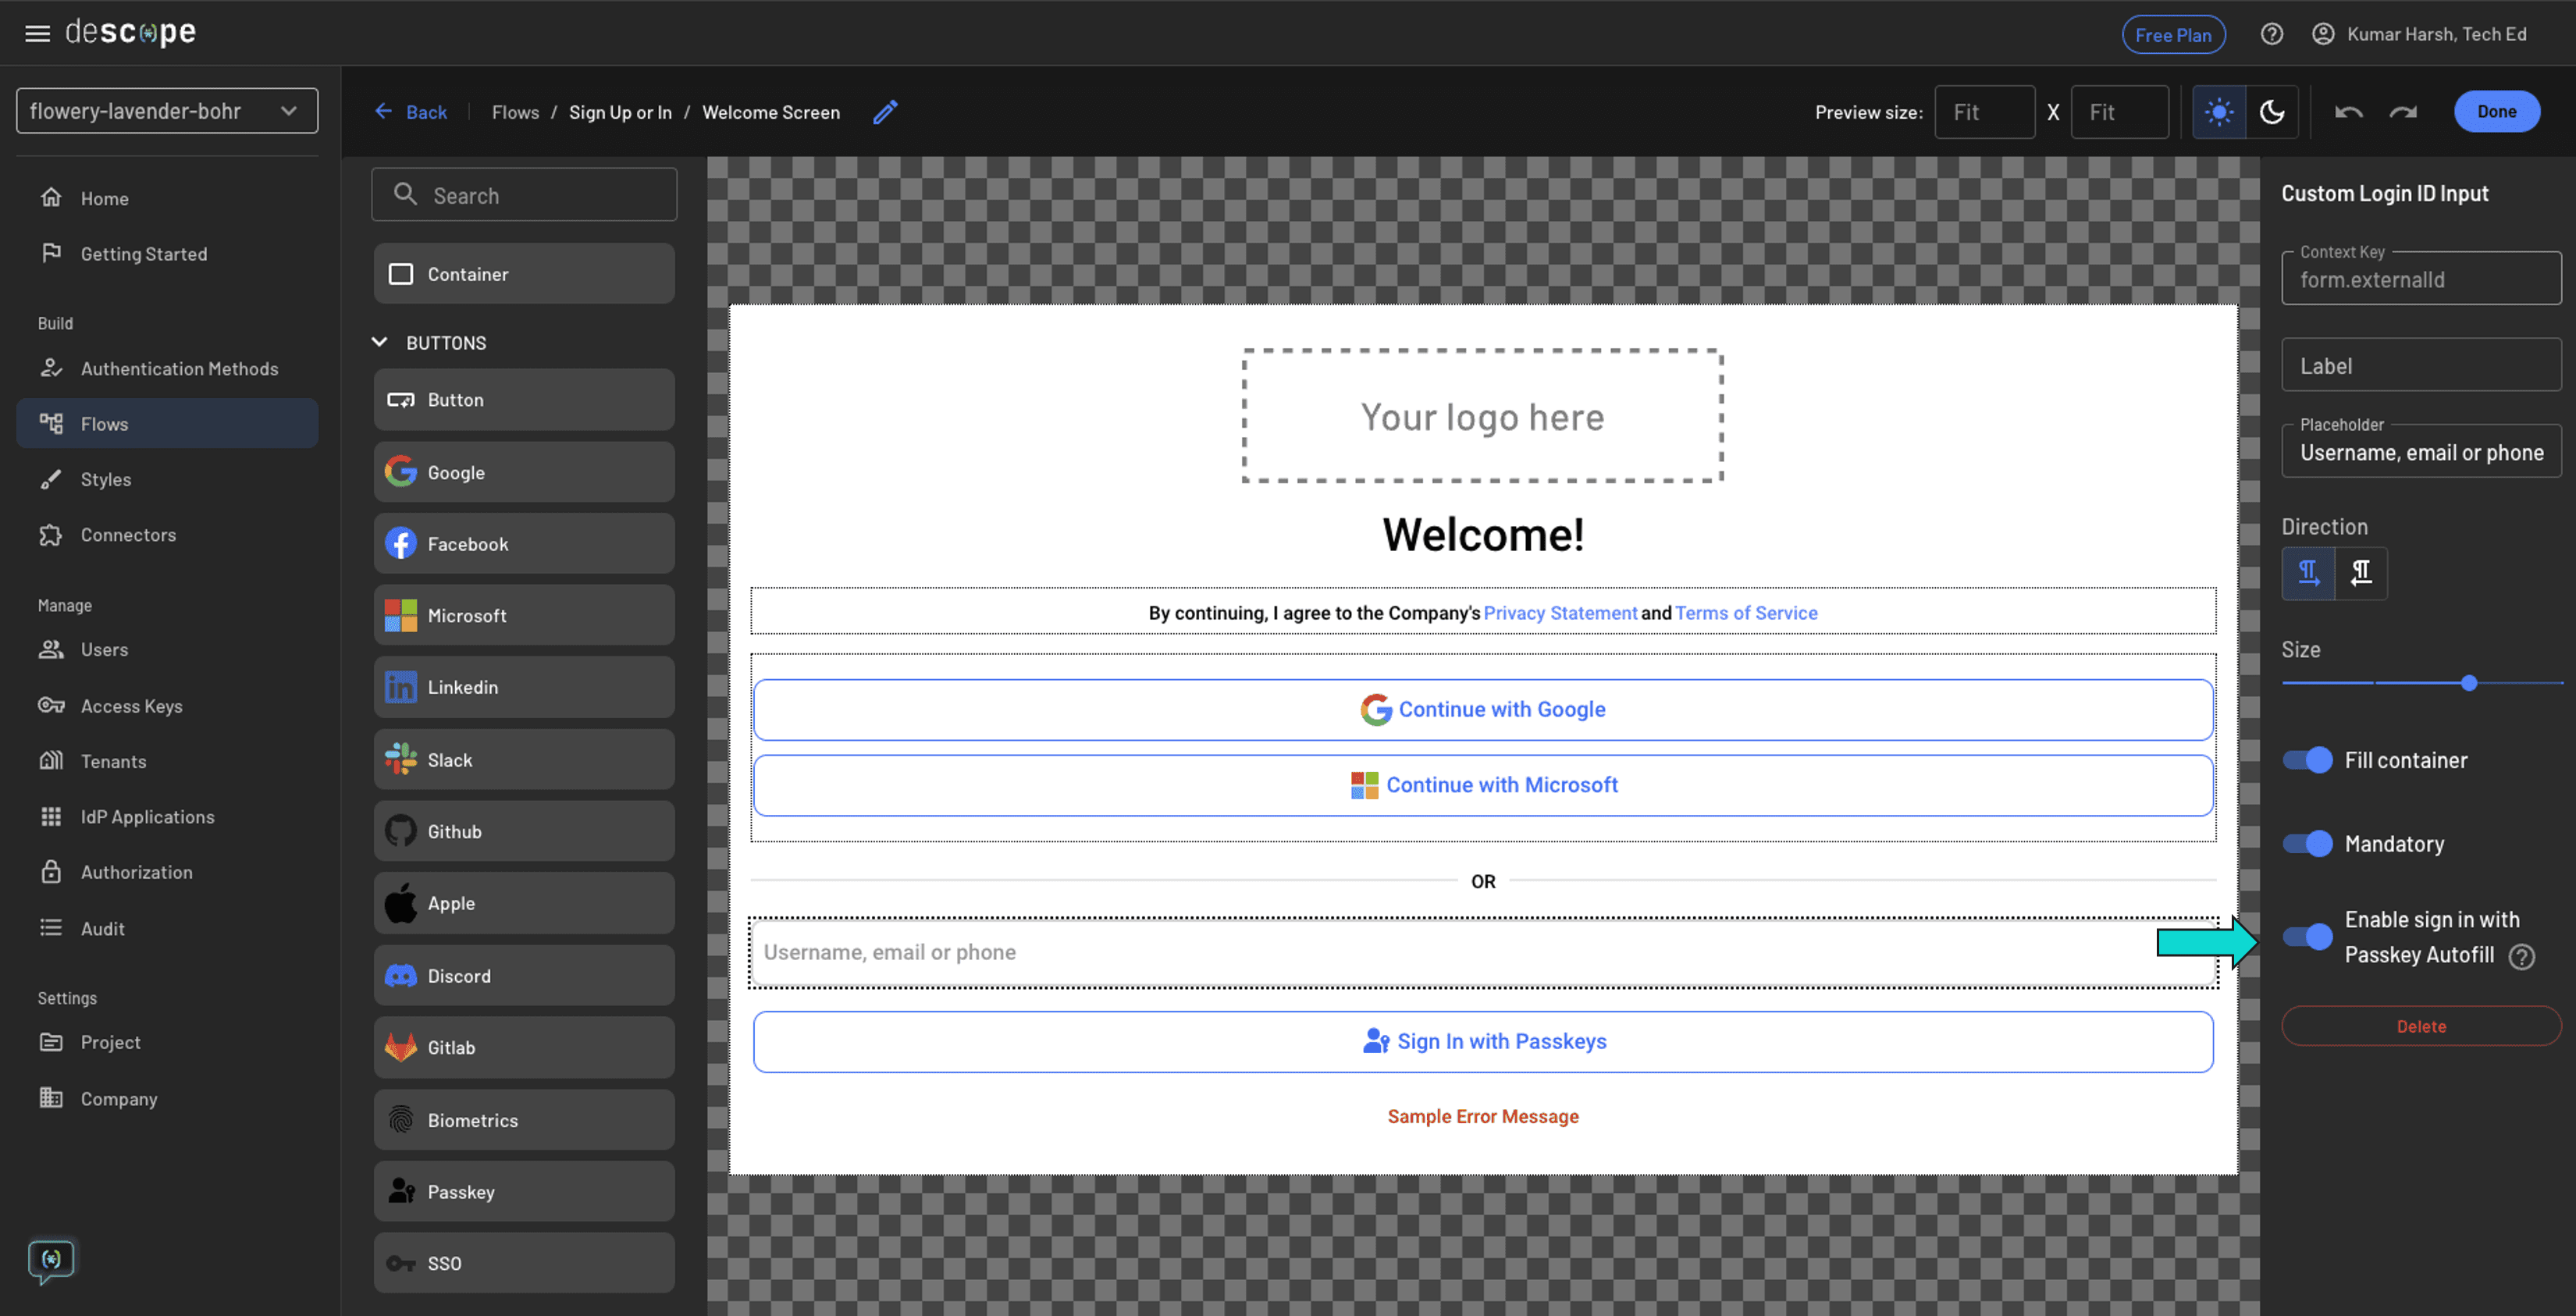The image size is (2576, 1316).
Task: Toggle the Fill container switch
Action: pos(2307,760)
